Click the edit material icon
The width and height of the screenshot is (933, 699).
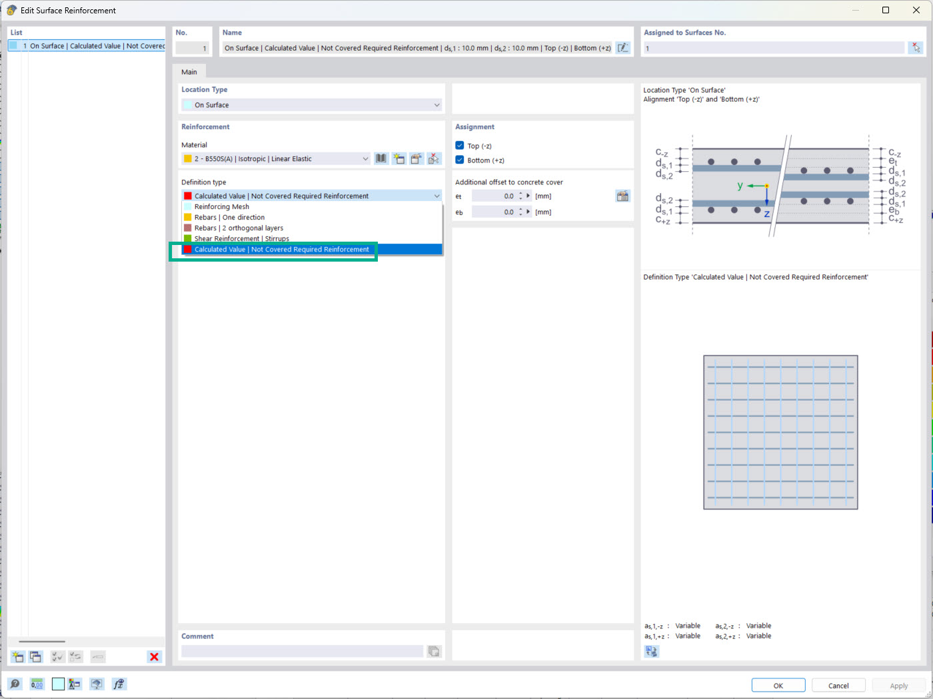coord(417,158)
